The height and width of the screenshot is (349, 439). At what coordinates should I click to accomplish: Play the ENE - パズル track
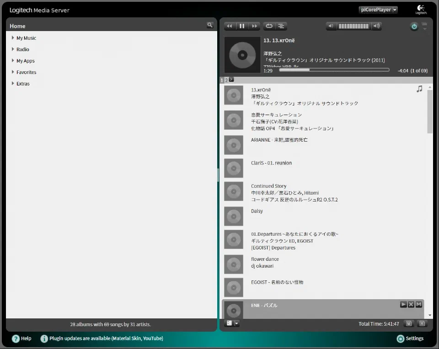[403, 304]
